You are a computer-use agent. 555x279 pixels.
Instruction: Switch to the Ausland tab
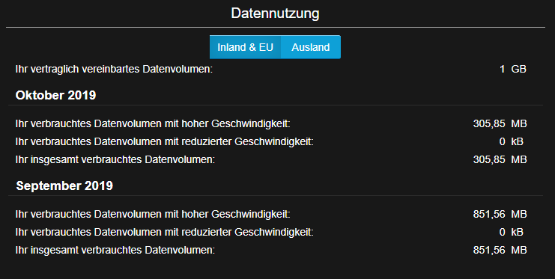point(311,47)
